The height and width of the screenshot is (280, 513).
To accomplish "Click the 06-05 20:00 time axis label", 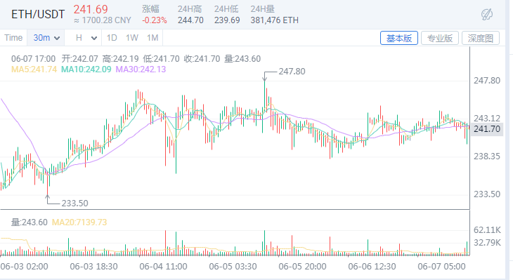I will [x=302, y=267].
